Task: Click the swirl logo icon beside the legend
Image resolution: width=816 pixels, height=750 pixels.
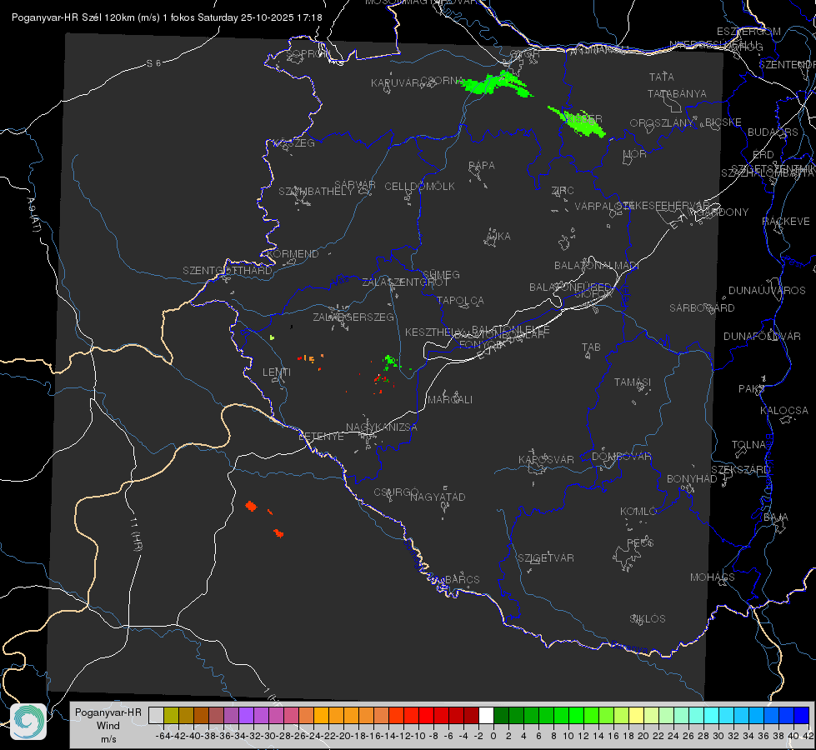Action: coord(28,722)
